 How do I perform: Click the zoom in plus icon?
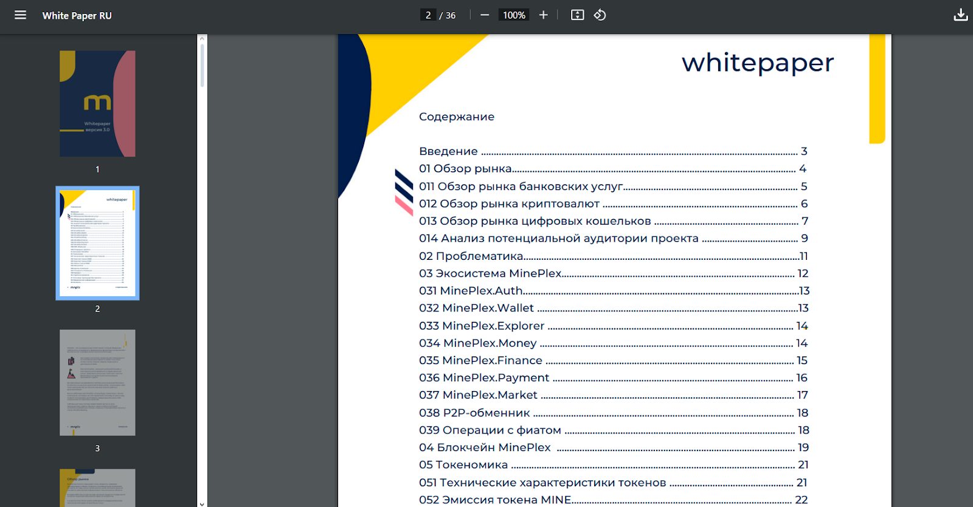click(x=544, y=15)
